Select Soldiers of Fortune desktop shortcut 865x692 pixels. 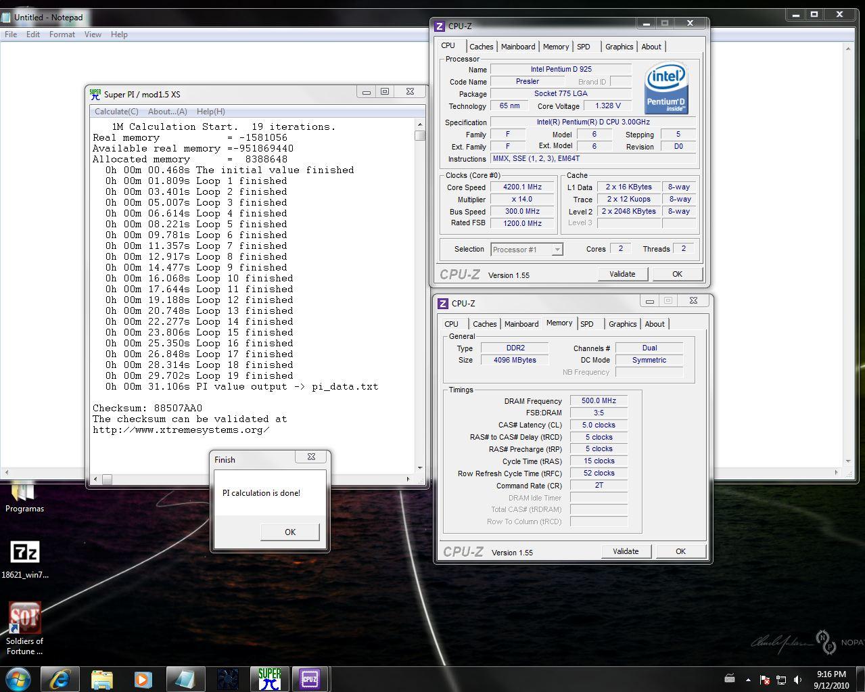pyautogui.click(x=25, y=628)
